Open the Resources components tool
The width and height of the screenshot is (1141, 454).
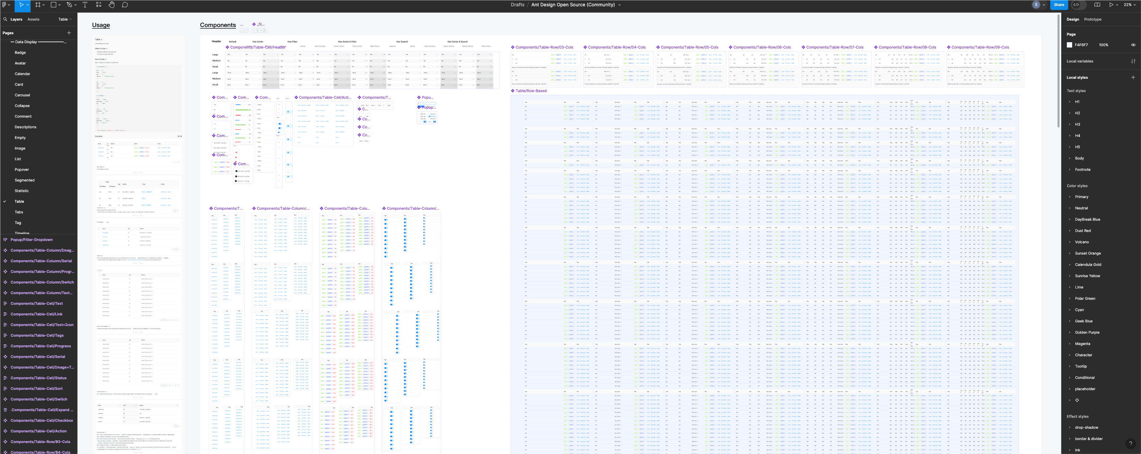click(98, 5)
